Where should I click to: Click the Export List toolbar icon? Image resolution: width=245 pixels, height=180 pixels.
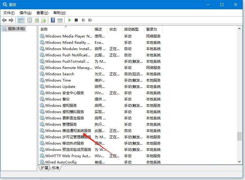point(44,20)
